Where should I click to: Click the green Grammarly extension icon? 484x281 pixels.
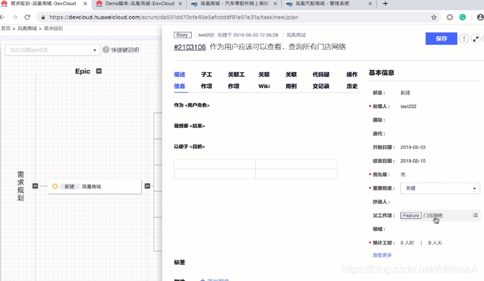463,17
